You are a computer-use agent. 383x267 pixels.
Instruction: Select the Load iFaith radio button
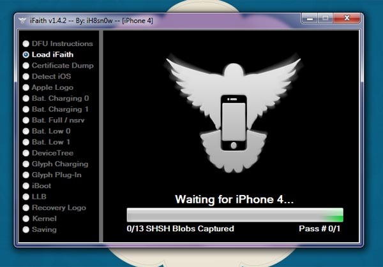click(26, 55)
